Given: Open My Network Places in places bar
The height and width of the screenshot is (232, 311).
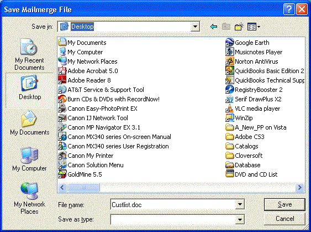Looking at the screenshot, I should 29,198.
